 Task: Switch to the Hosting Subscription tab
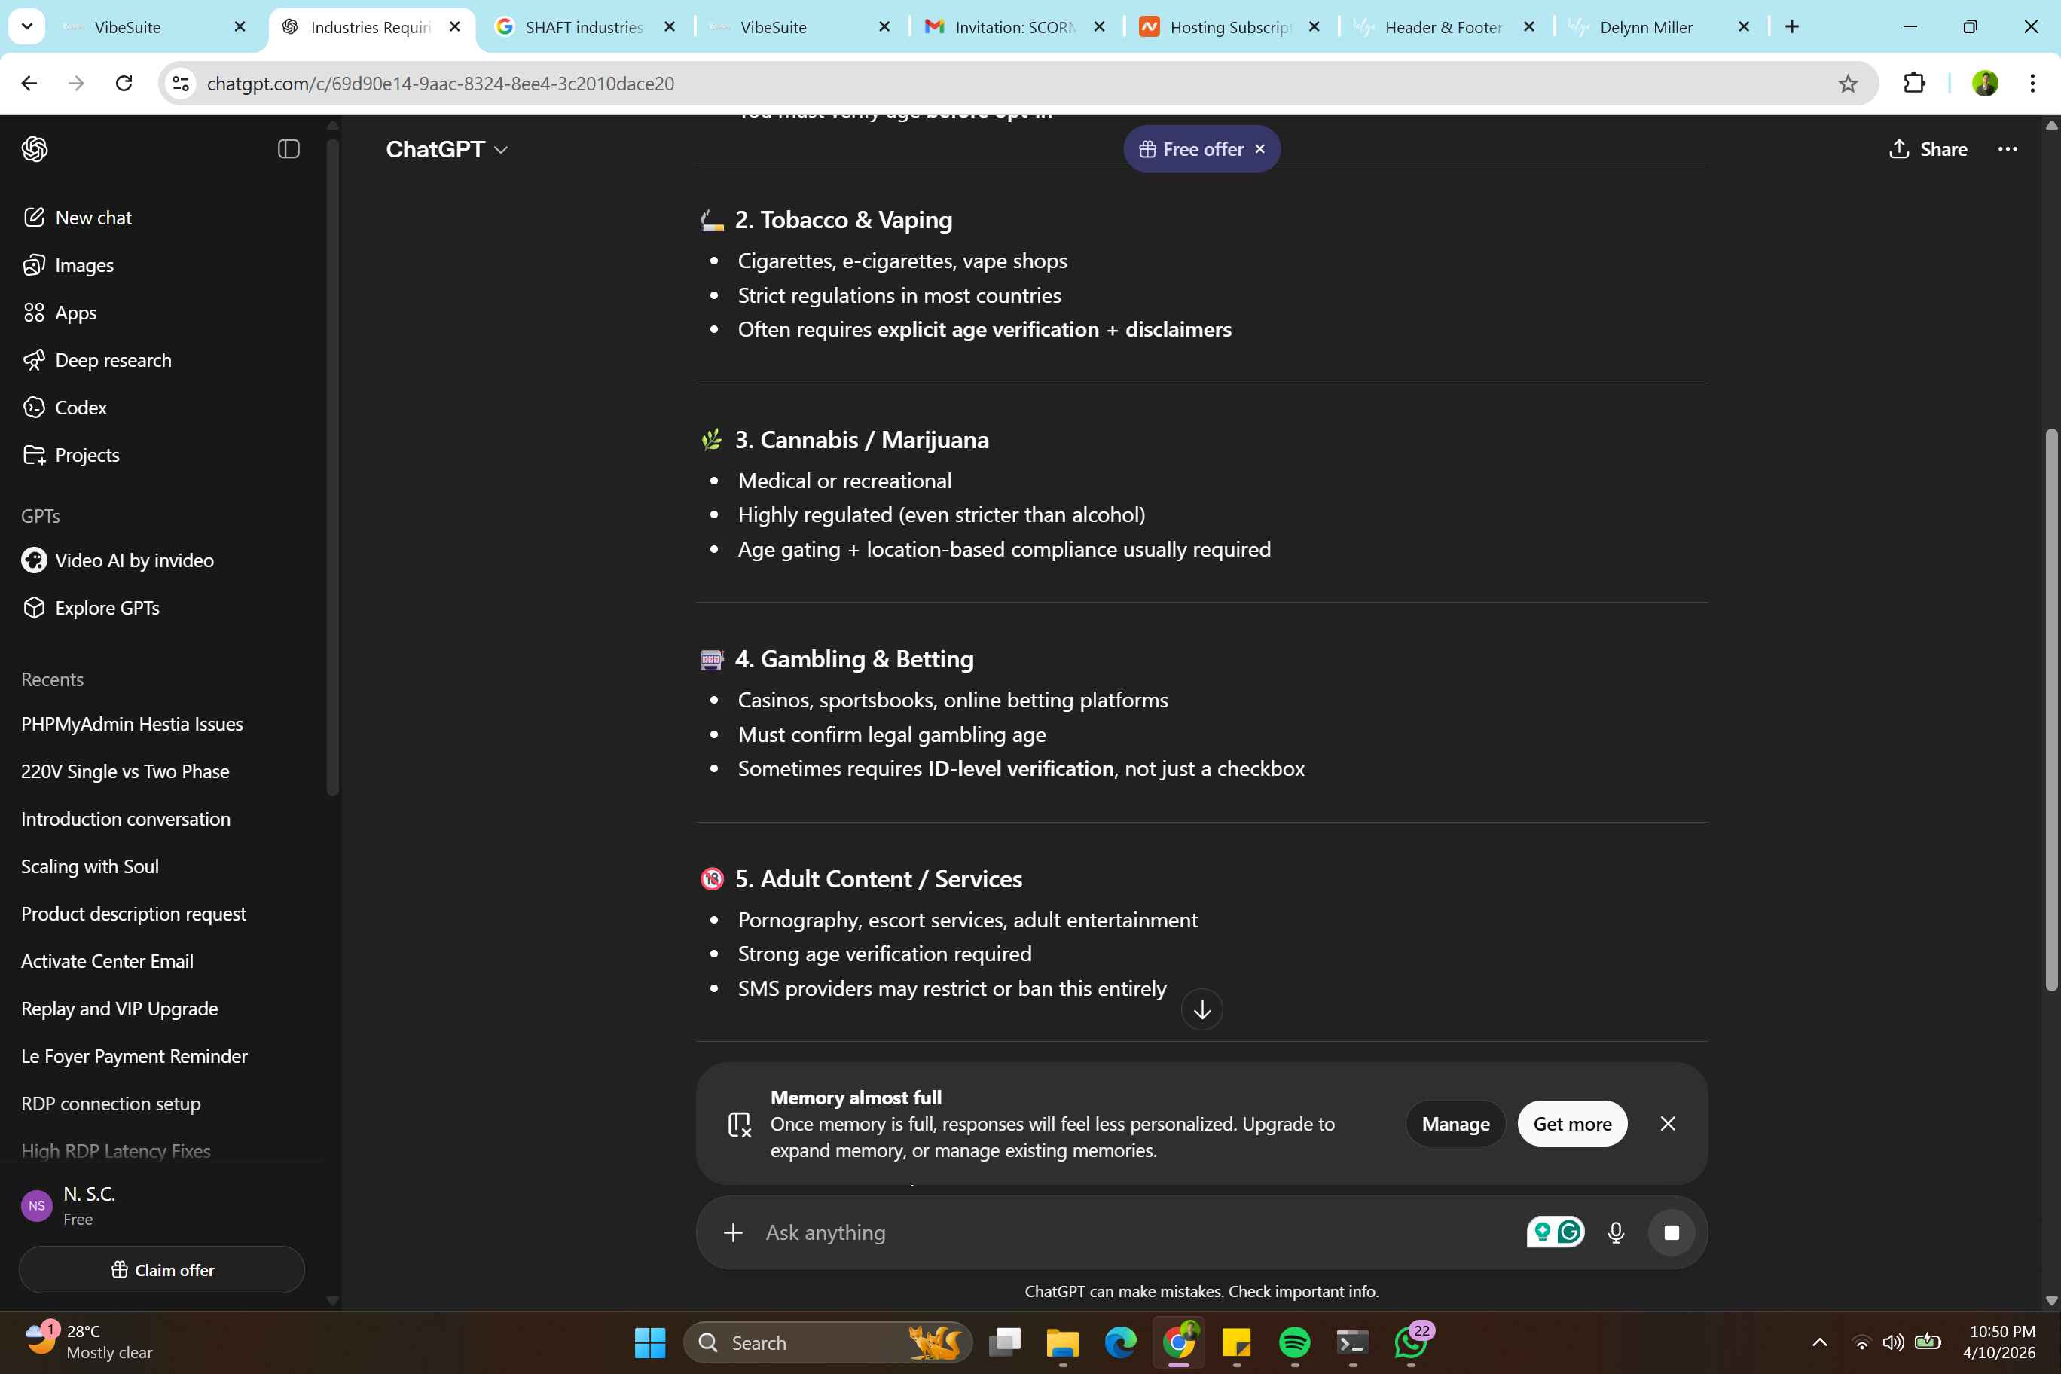click(x=1229, y=27)
